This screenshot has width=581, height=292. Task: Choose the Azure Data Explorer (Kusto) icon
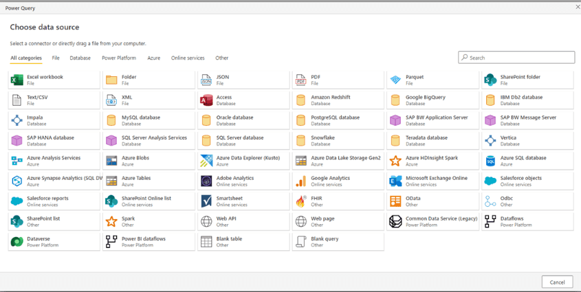coord(206,161)
